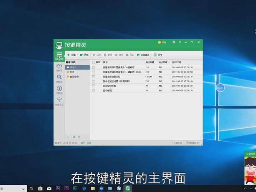Sort by the 修改时间 column header
The width and height of the screenshot is (256, 192).
coord(176,62)
